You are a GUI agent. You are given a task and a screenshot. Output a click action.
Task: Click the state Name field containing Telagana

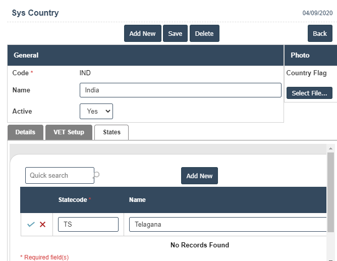[227, 224]
